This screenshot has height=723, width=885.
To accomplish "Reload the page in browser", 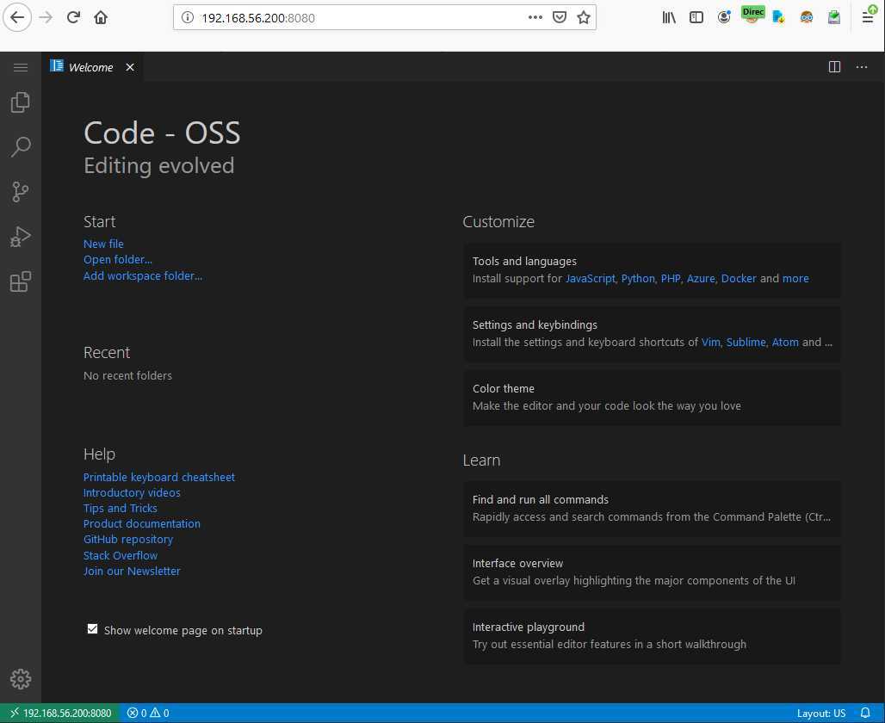I will pyautogui.click(x=73, y=17).
